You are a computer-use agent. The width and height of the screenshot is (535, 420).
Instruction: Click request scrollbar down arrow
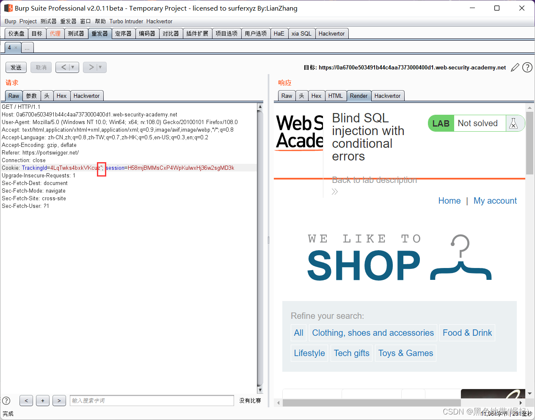coord(260,390)
